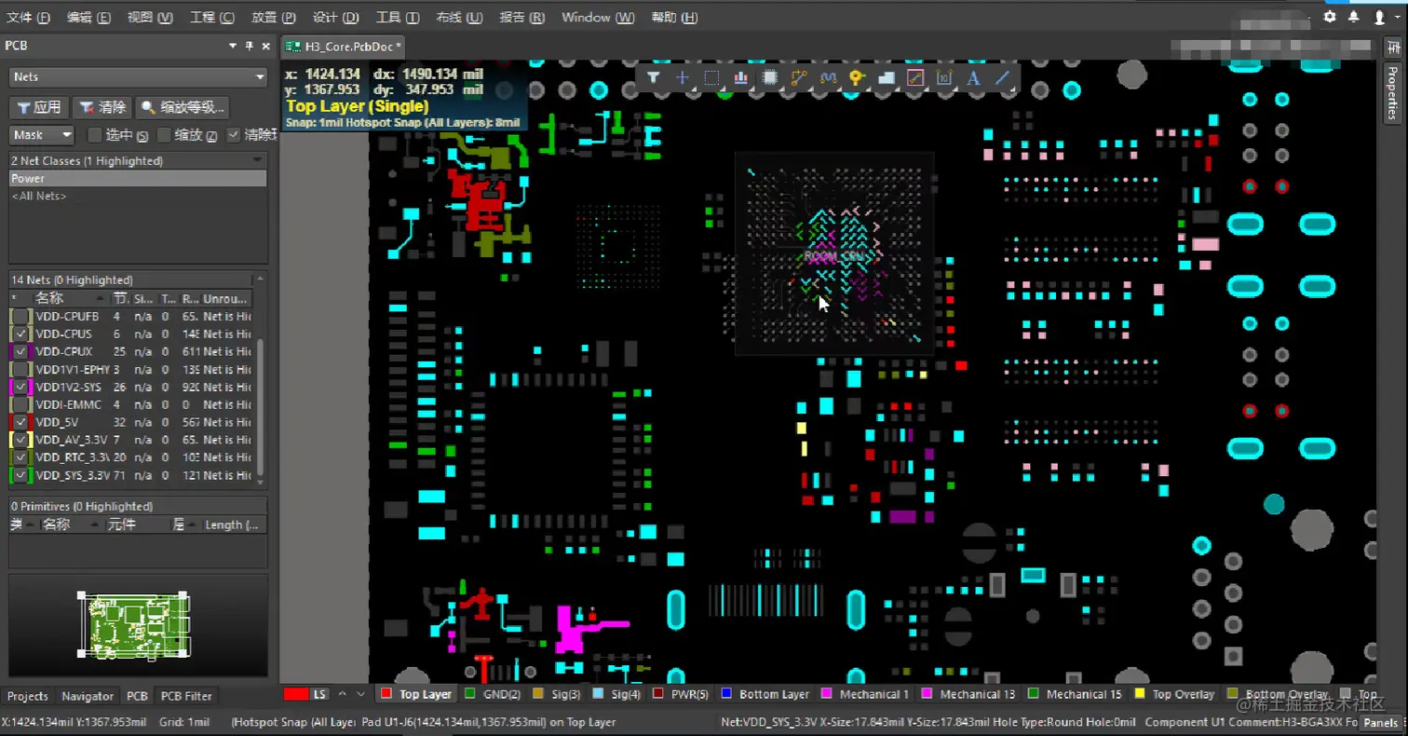Screen dimensions: 1408x736
Task: Click the 应用 (Apply) button
Action: [x=38, y=108]
